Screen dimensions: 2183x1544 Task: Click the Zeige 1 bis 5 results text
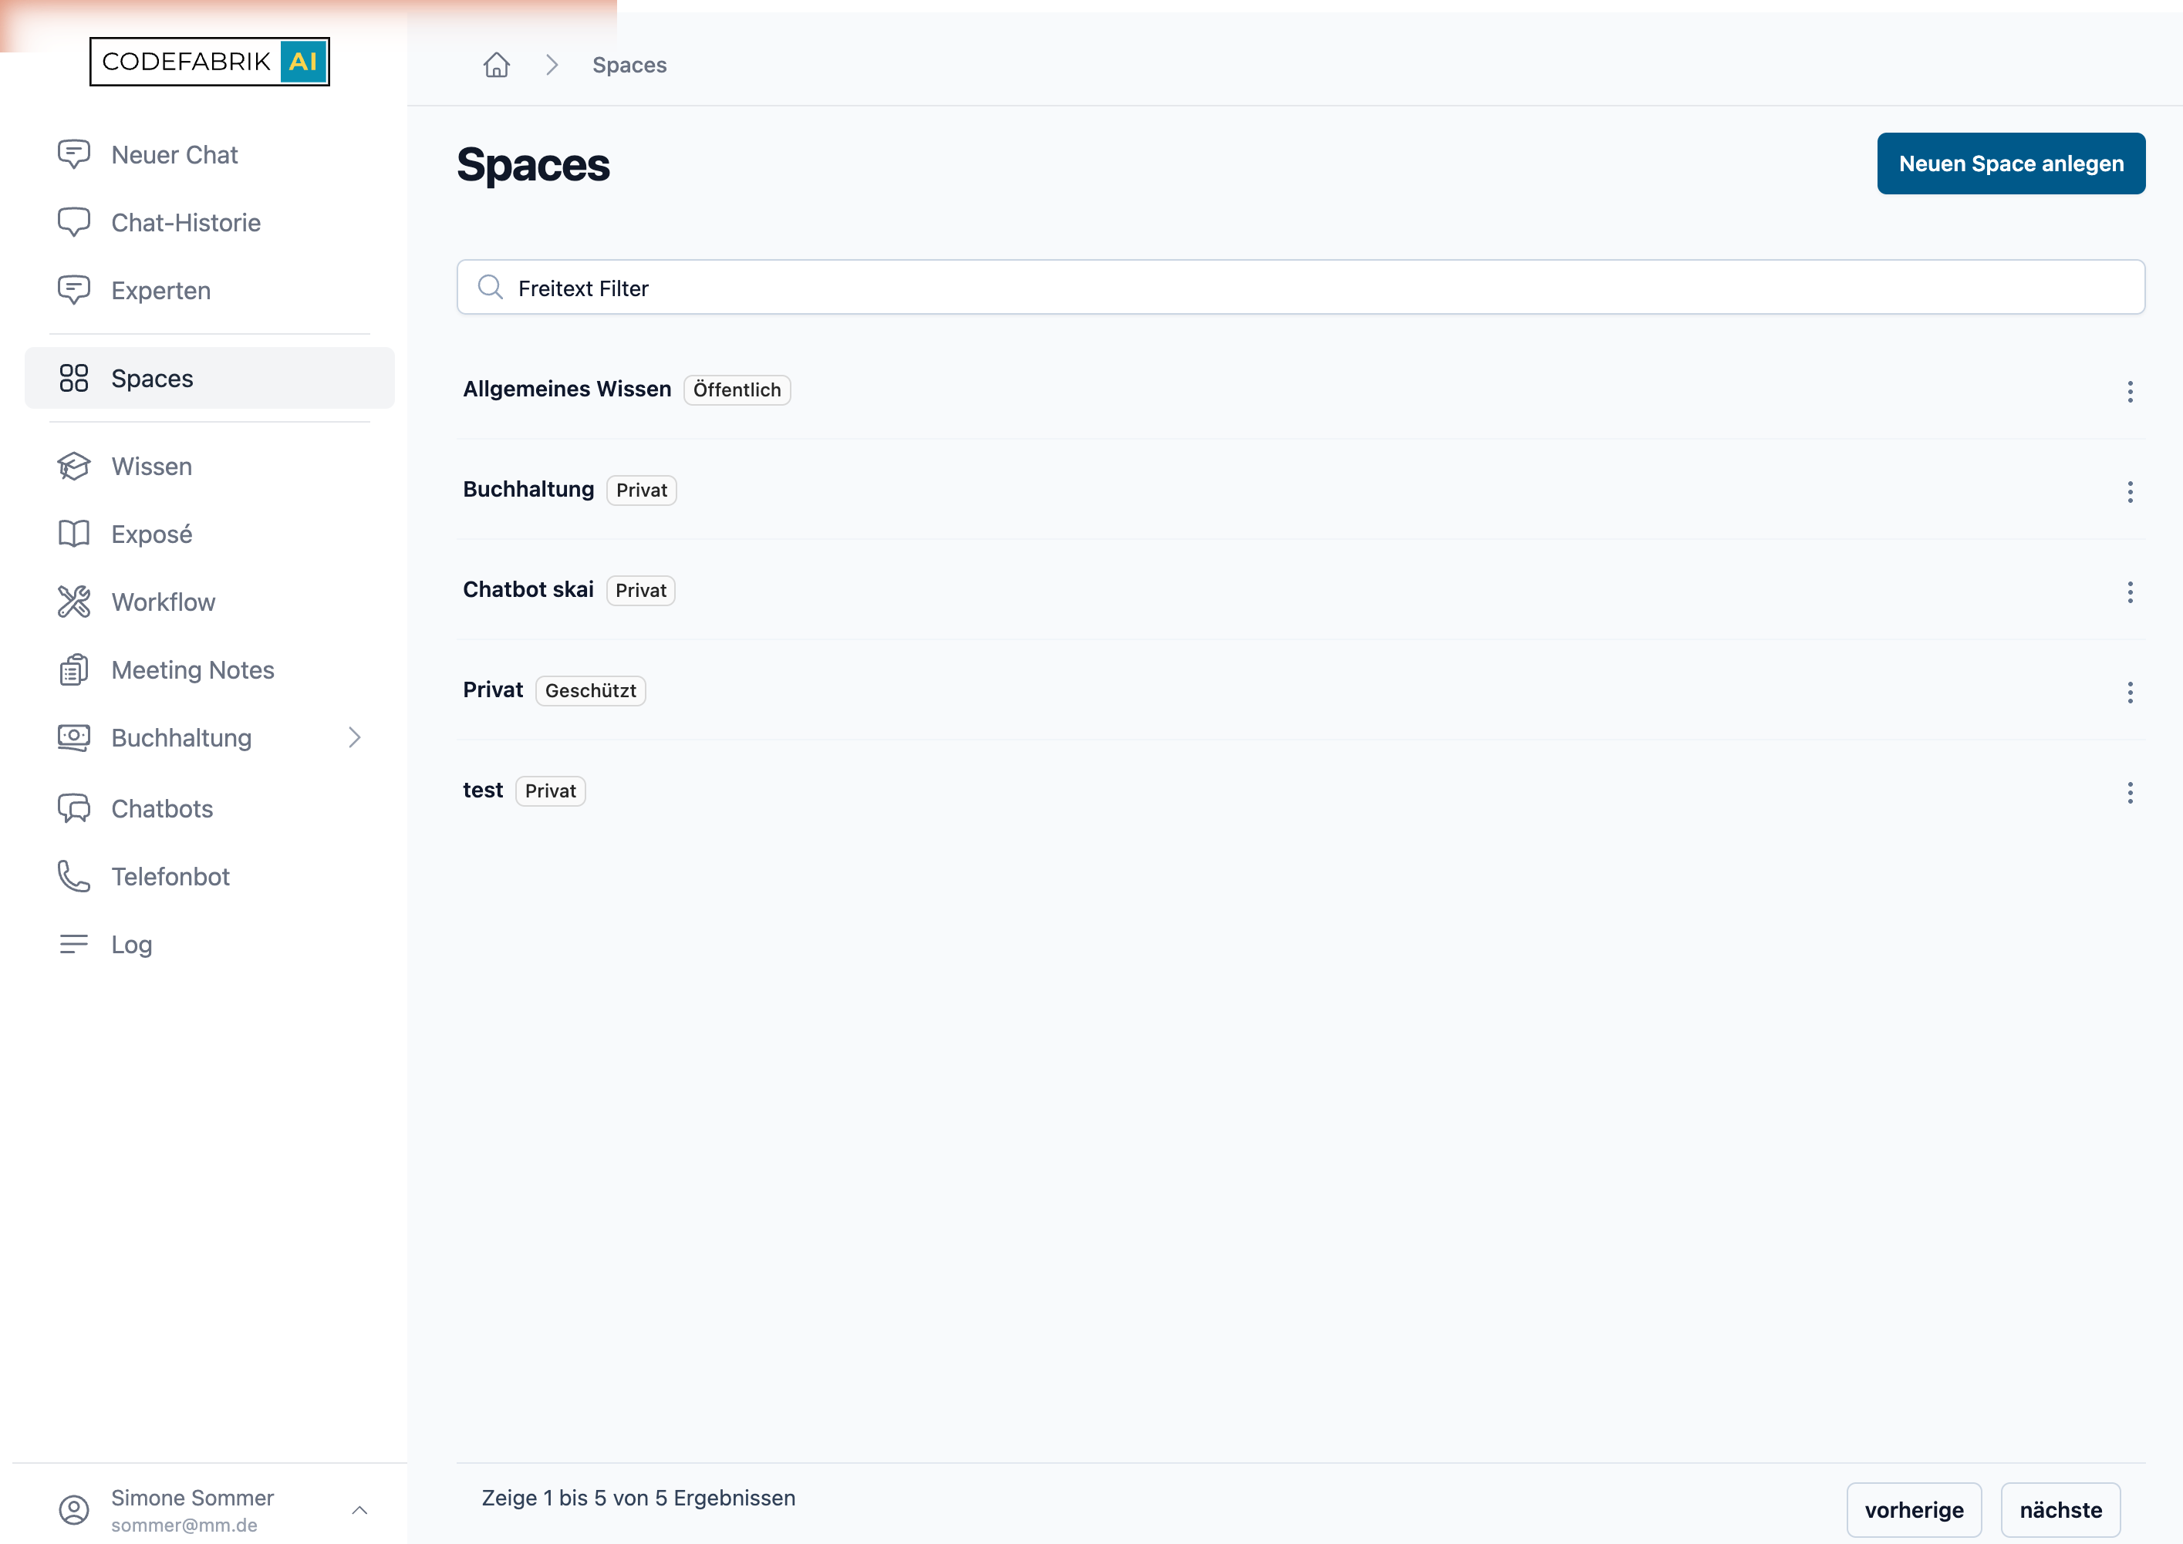point(638,1498)
